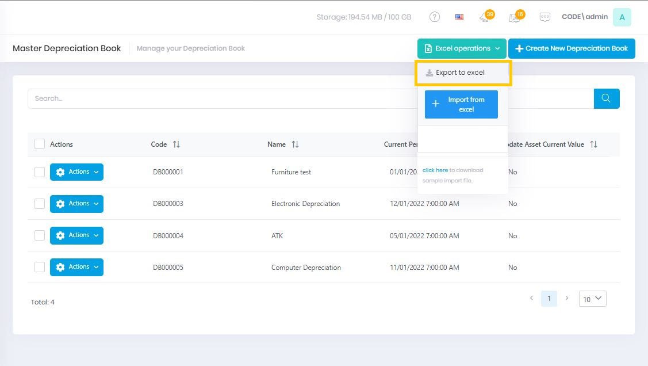Open Actions dropdown for Electronic Depreciation
The height and width of the screenshot is (366, 648).
[x=76, y=204]
